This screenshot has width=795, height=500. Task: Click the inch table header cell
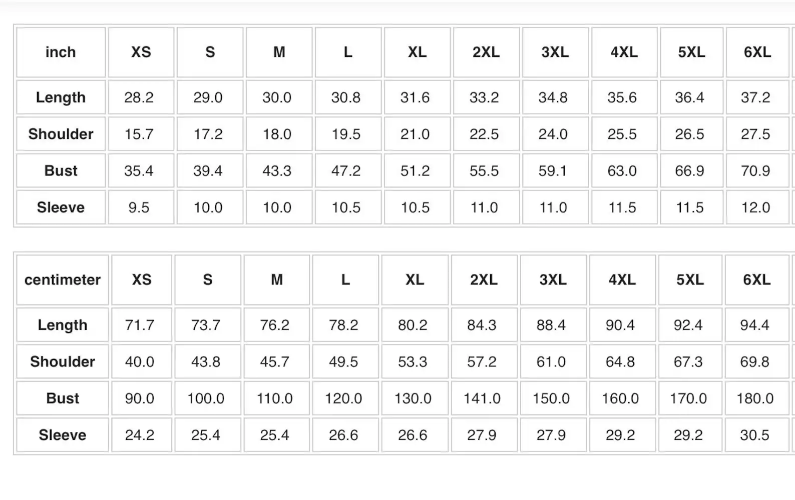point(61,52)
